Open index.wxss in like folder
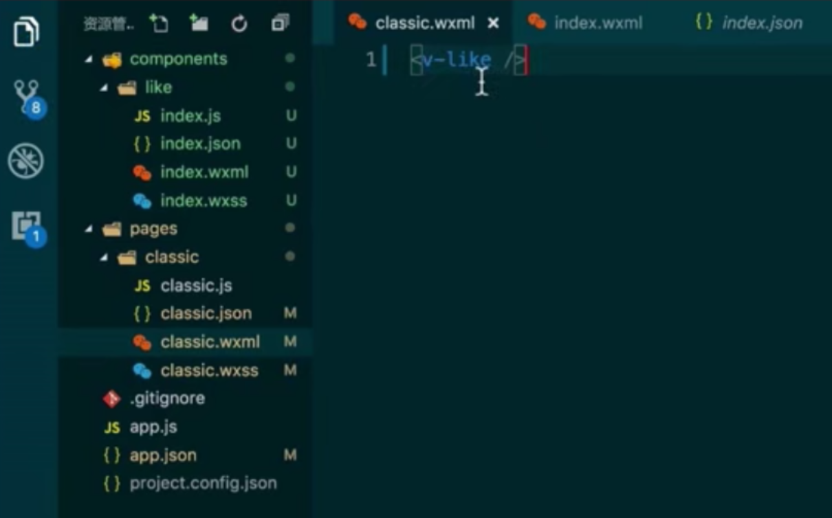The image size is (832, 518). (x=204, y=201)
